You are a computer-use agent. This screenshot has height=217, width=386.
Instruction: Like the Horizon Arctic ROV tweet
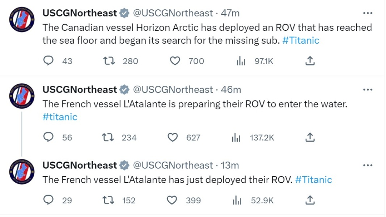point(175,61)
